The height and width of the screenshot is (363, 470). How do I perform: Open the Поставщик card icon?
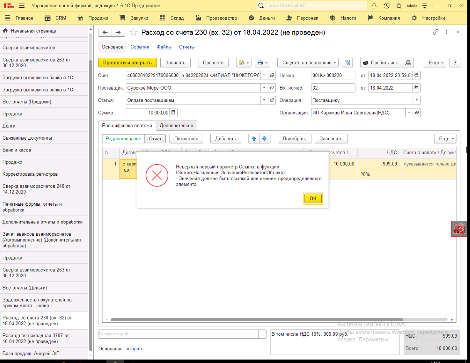pos(272,88)
